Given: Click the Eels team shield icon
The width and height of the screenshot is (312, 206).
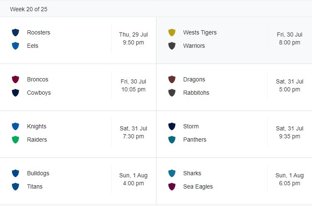Looking at the screenshot, I should (16, 46).
